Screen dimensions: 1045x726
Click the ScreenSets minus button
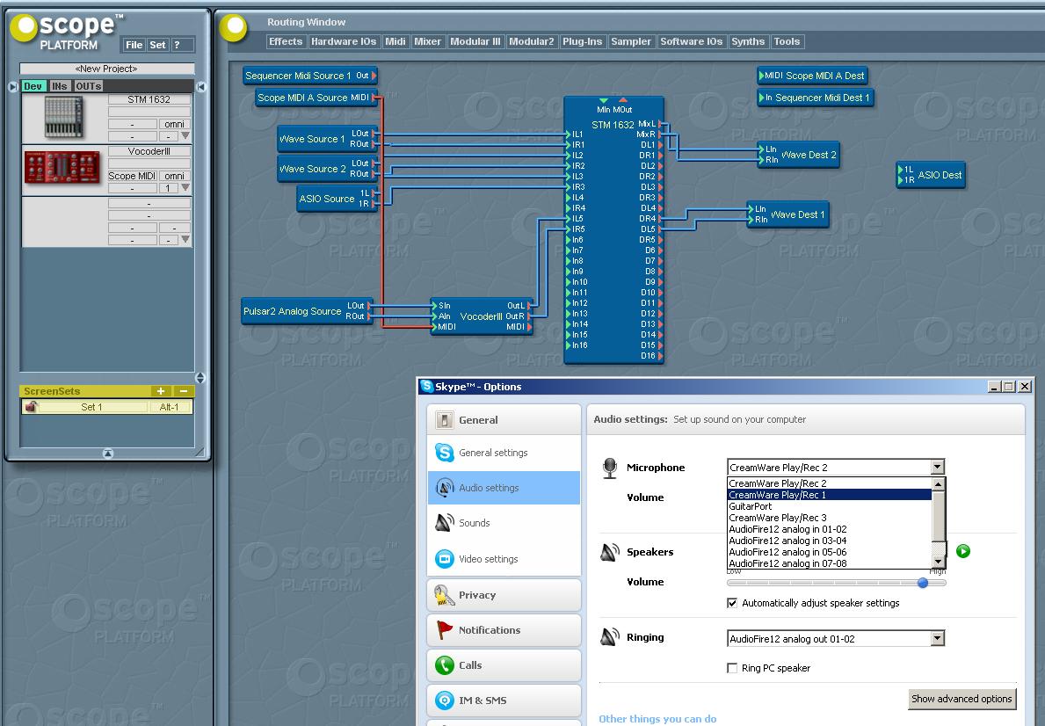click(x=184, y=391)
